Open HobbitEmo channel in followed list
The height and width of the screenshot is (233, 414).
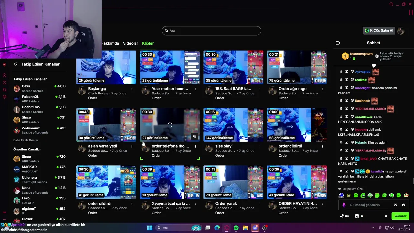pyautogui.click(x=39, y=109)
